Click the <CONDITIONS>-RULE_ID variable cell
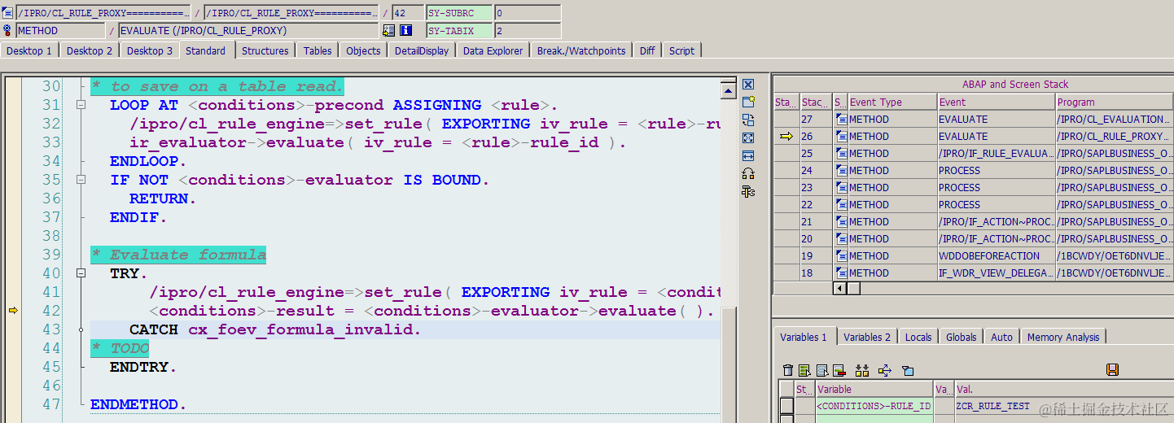 [x=874, y=406]
